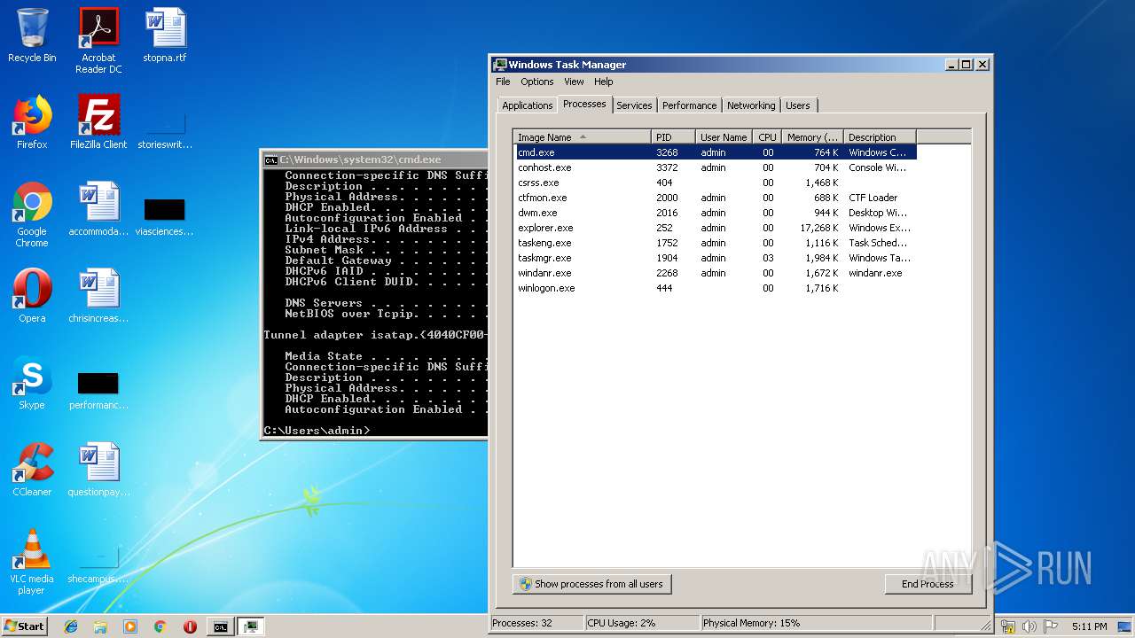The width and height of the screenshot is (1135, 638).
Task: Open Skype desktop shortcut
Action: tap(32, 383)
